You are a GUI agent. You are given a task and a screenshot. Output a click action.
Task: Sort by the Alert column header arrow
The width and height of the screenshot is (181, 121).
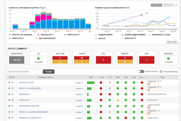coord(144,77)
